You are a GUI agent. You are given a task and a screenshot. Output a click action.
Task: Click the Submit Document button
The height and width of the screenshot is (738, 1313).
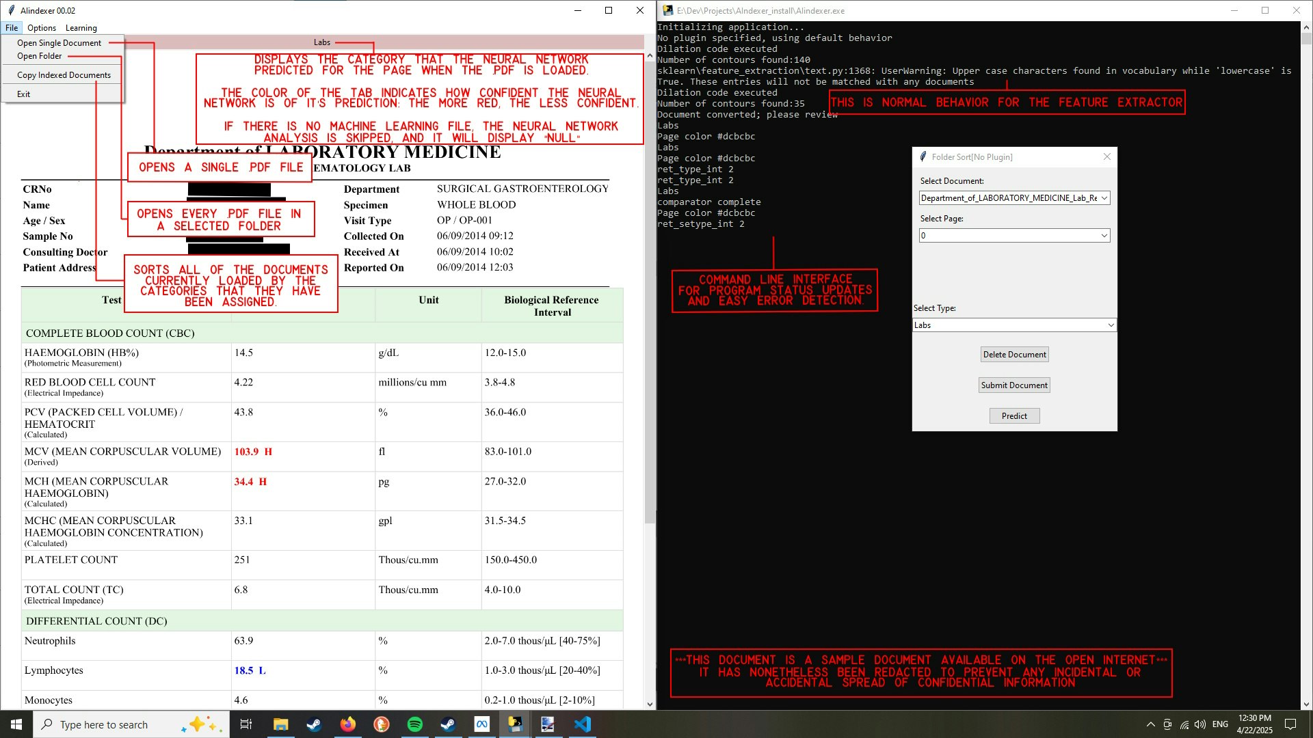pos(1014,385)
